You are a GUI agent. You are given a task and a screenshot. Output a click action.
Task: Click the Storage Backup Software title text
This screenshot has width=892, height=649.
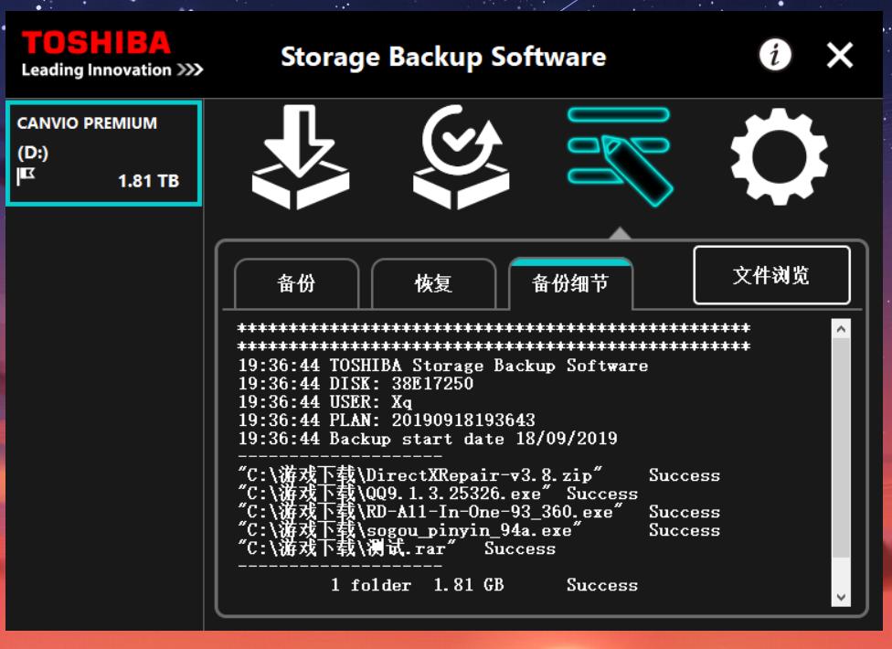pyautogui.click(x=444, y=58)
